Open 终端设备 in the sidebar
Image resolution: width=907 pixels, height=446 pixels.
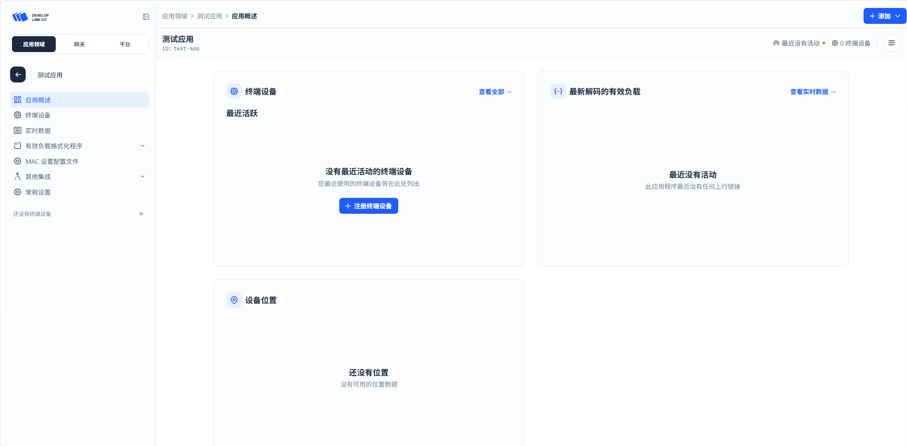click(80, 115)
